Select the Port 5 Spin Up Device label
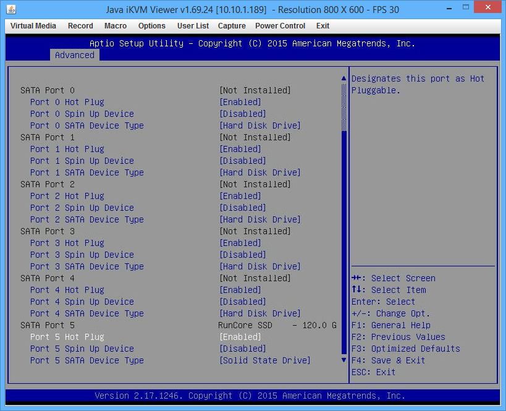 click(x=82, y=349)
